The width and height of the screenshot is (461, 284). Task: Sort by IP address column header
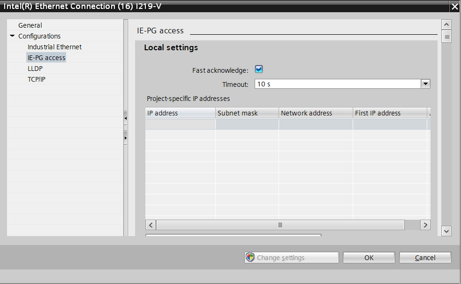pos(180,113)
